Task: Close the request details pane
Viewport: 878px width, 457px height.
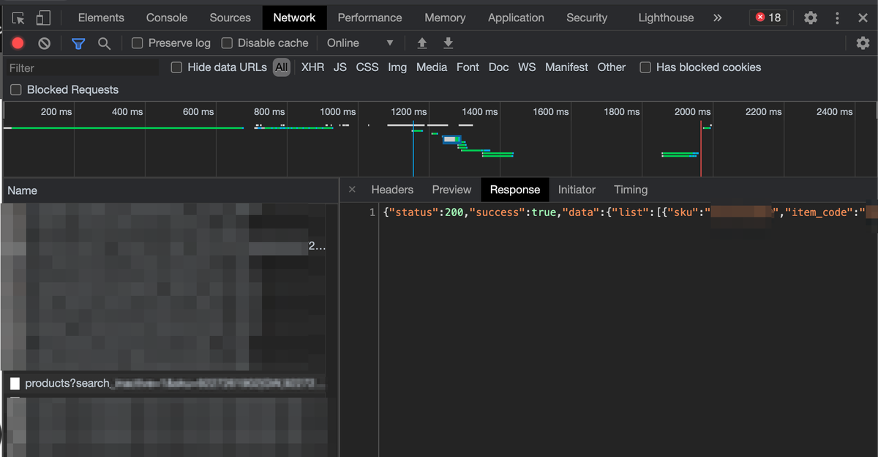Action: click(352, 190)
